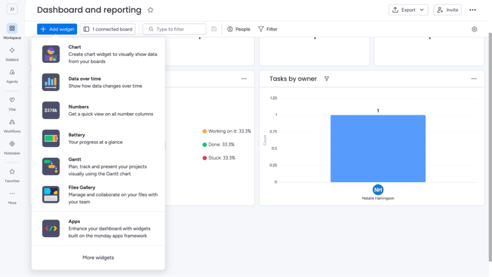Open dashboard settings gear icon
492x277 pixels.
474,29
